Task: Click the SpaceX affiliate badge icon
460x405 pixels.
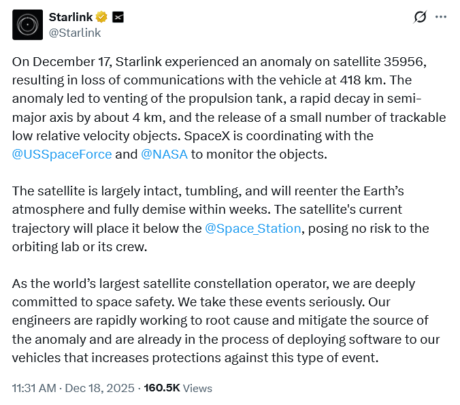Action: (118, 17)
